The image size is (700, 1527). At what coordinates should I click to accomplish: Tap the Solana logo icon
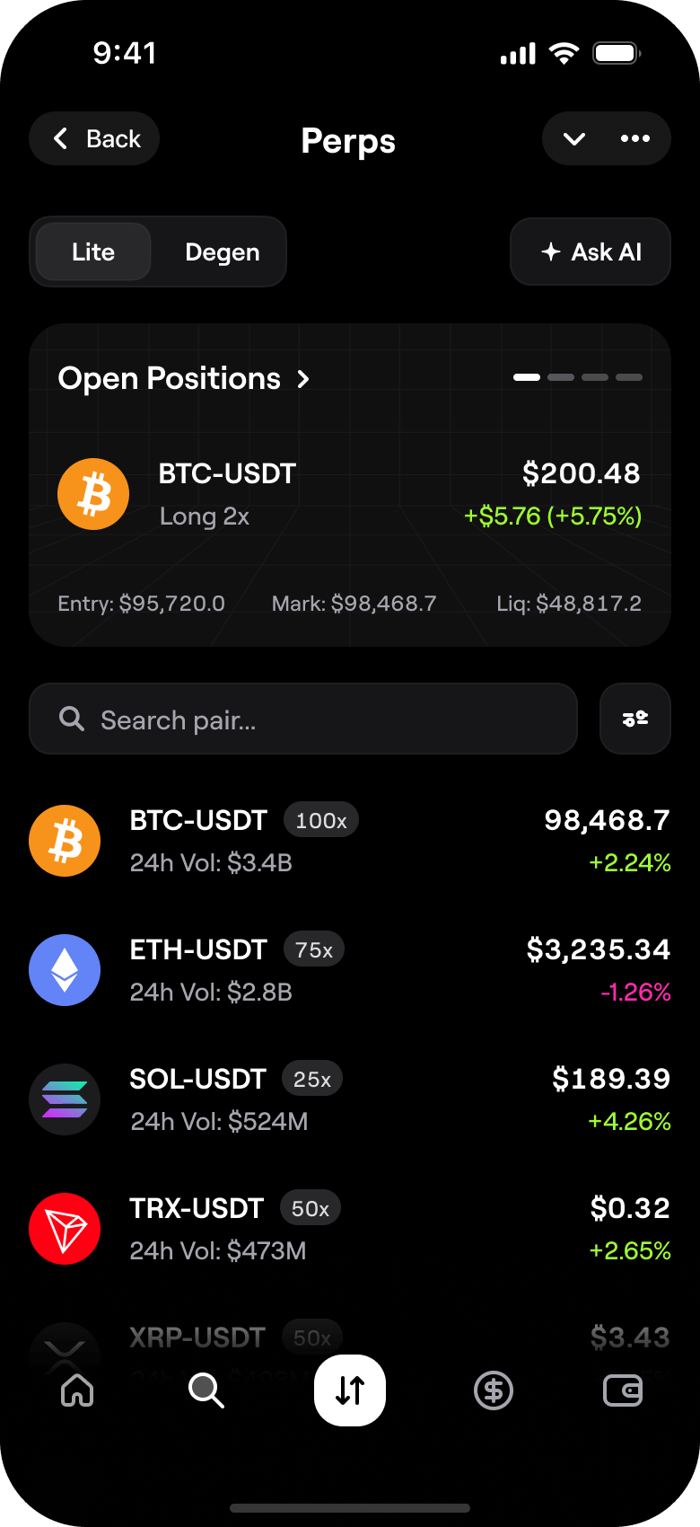point(65,1099)
